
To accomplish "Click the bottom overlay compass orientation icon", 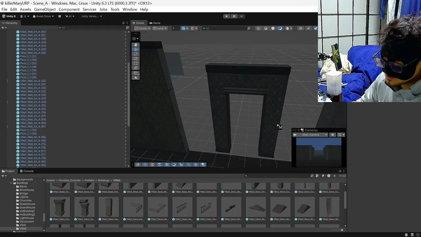I will click(x=138, y=165).
